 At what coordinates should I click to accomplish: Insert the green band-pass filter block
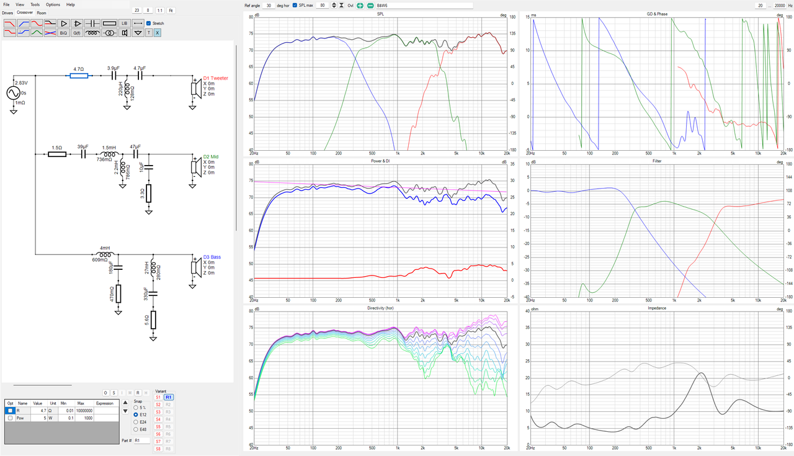[x=37, y=32]
